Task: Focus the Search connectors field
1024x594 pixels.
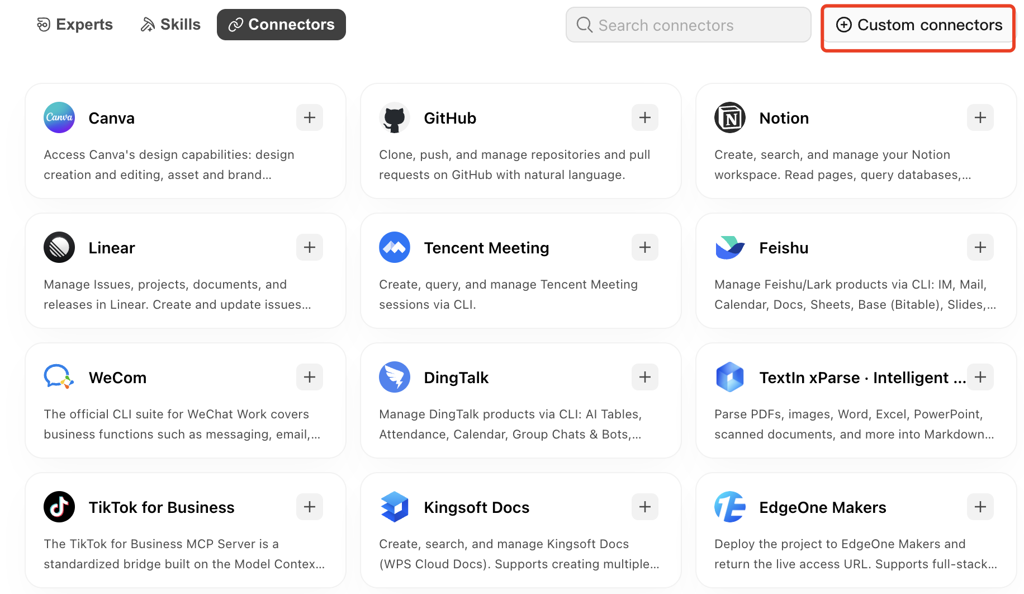Action: (x=688, y=25)
